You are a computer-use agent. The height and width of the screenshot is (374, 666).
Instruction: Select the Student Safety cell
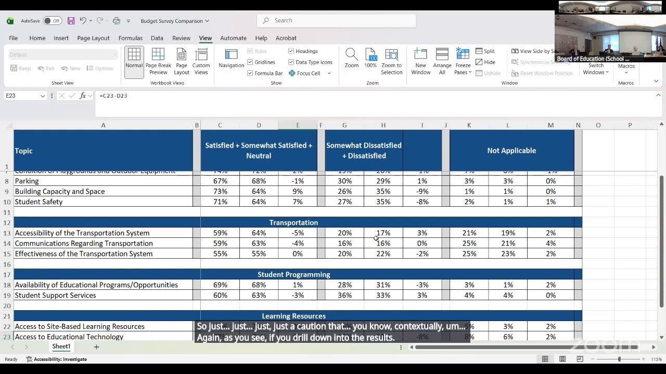(x=104, y=202)
